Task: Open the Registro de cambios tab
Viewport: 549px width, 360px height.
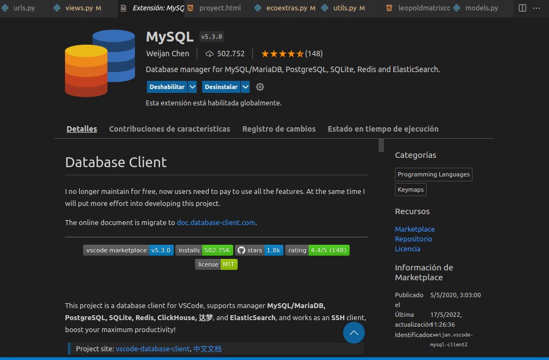Action: 279,129
